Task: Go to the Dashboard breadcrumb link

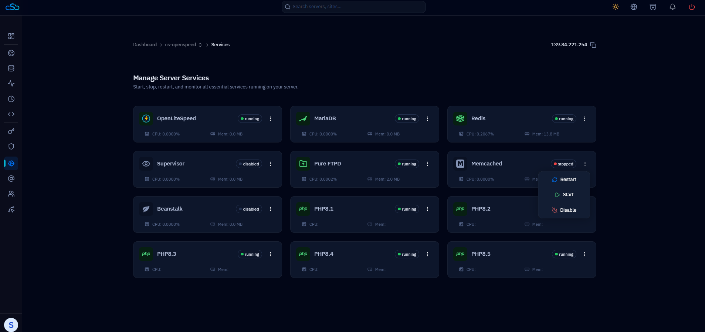Action: click(145, 45)
